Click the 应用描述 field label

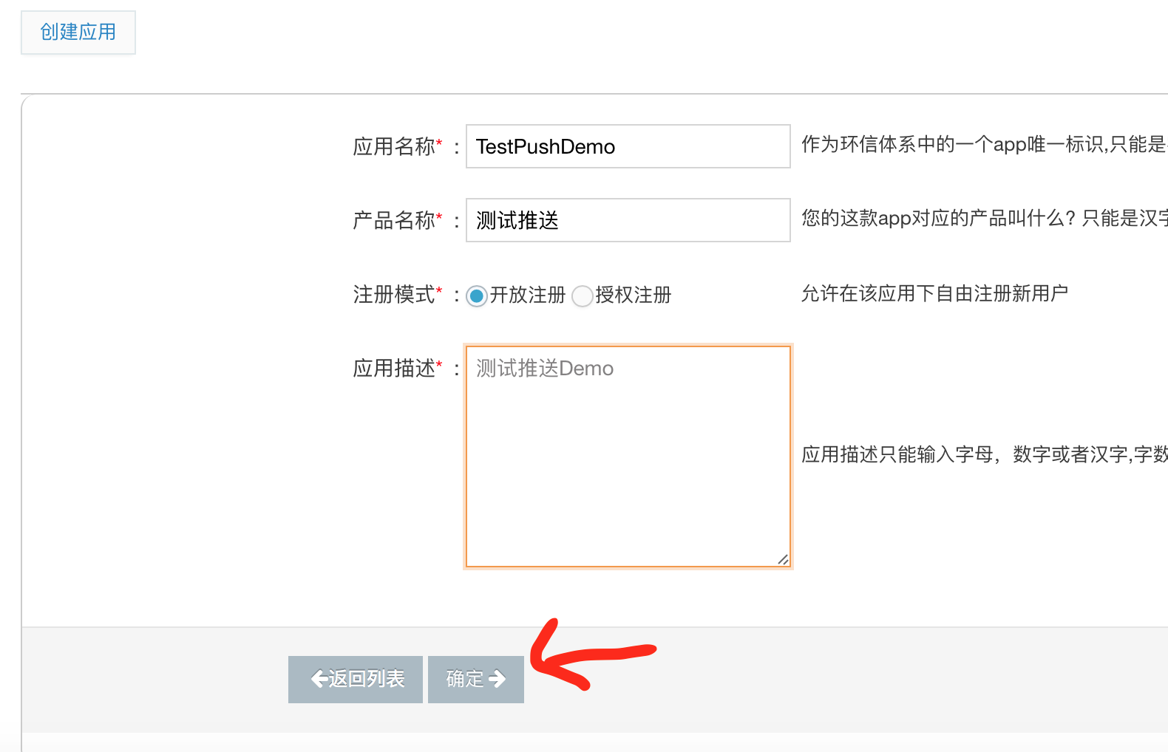pyautogui.click(x=394, y=369)
